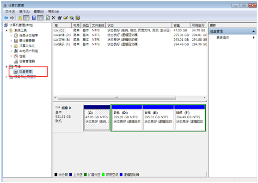The image size is (258, 183).
Task: Select 共享文件夹 in the tree
Action: [x=27, y=46]
